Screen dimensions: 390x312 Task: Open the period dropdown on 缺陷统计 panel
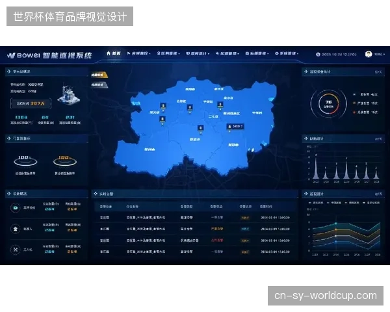[x=378, y=139]
